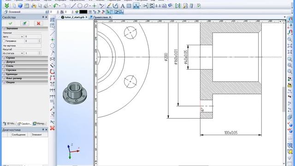Click the scale value stepper arrows

[x=39, y=53]
